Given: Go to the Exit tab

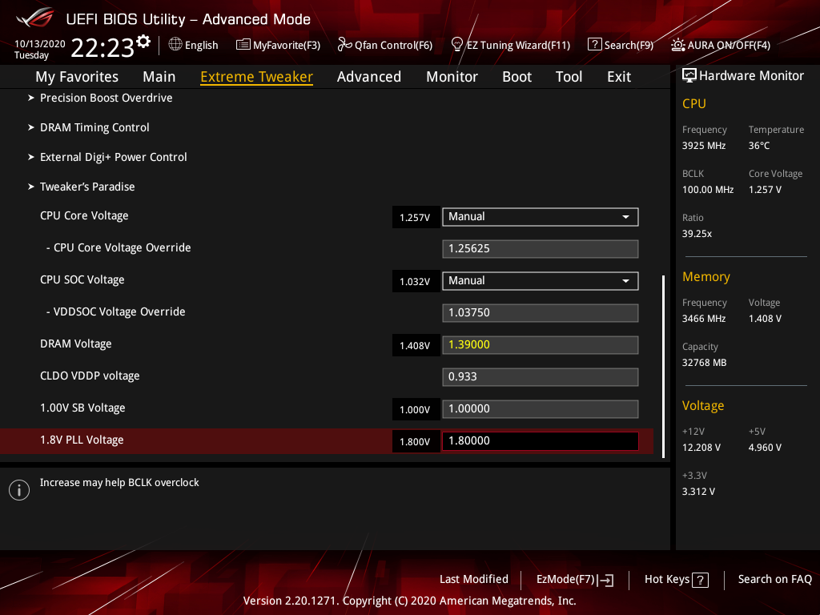Looking at the screenshot, I should click(x=619, y=77).
